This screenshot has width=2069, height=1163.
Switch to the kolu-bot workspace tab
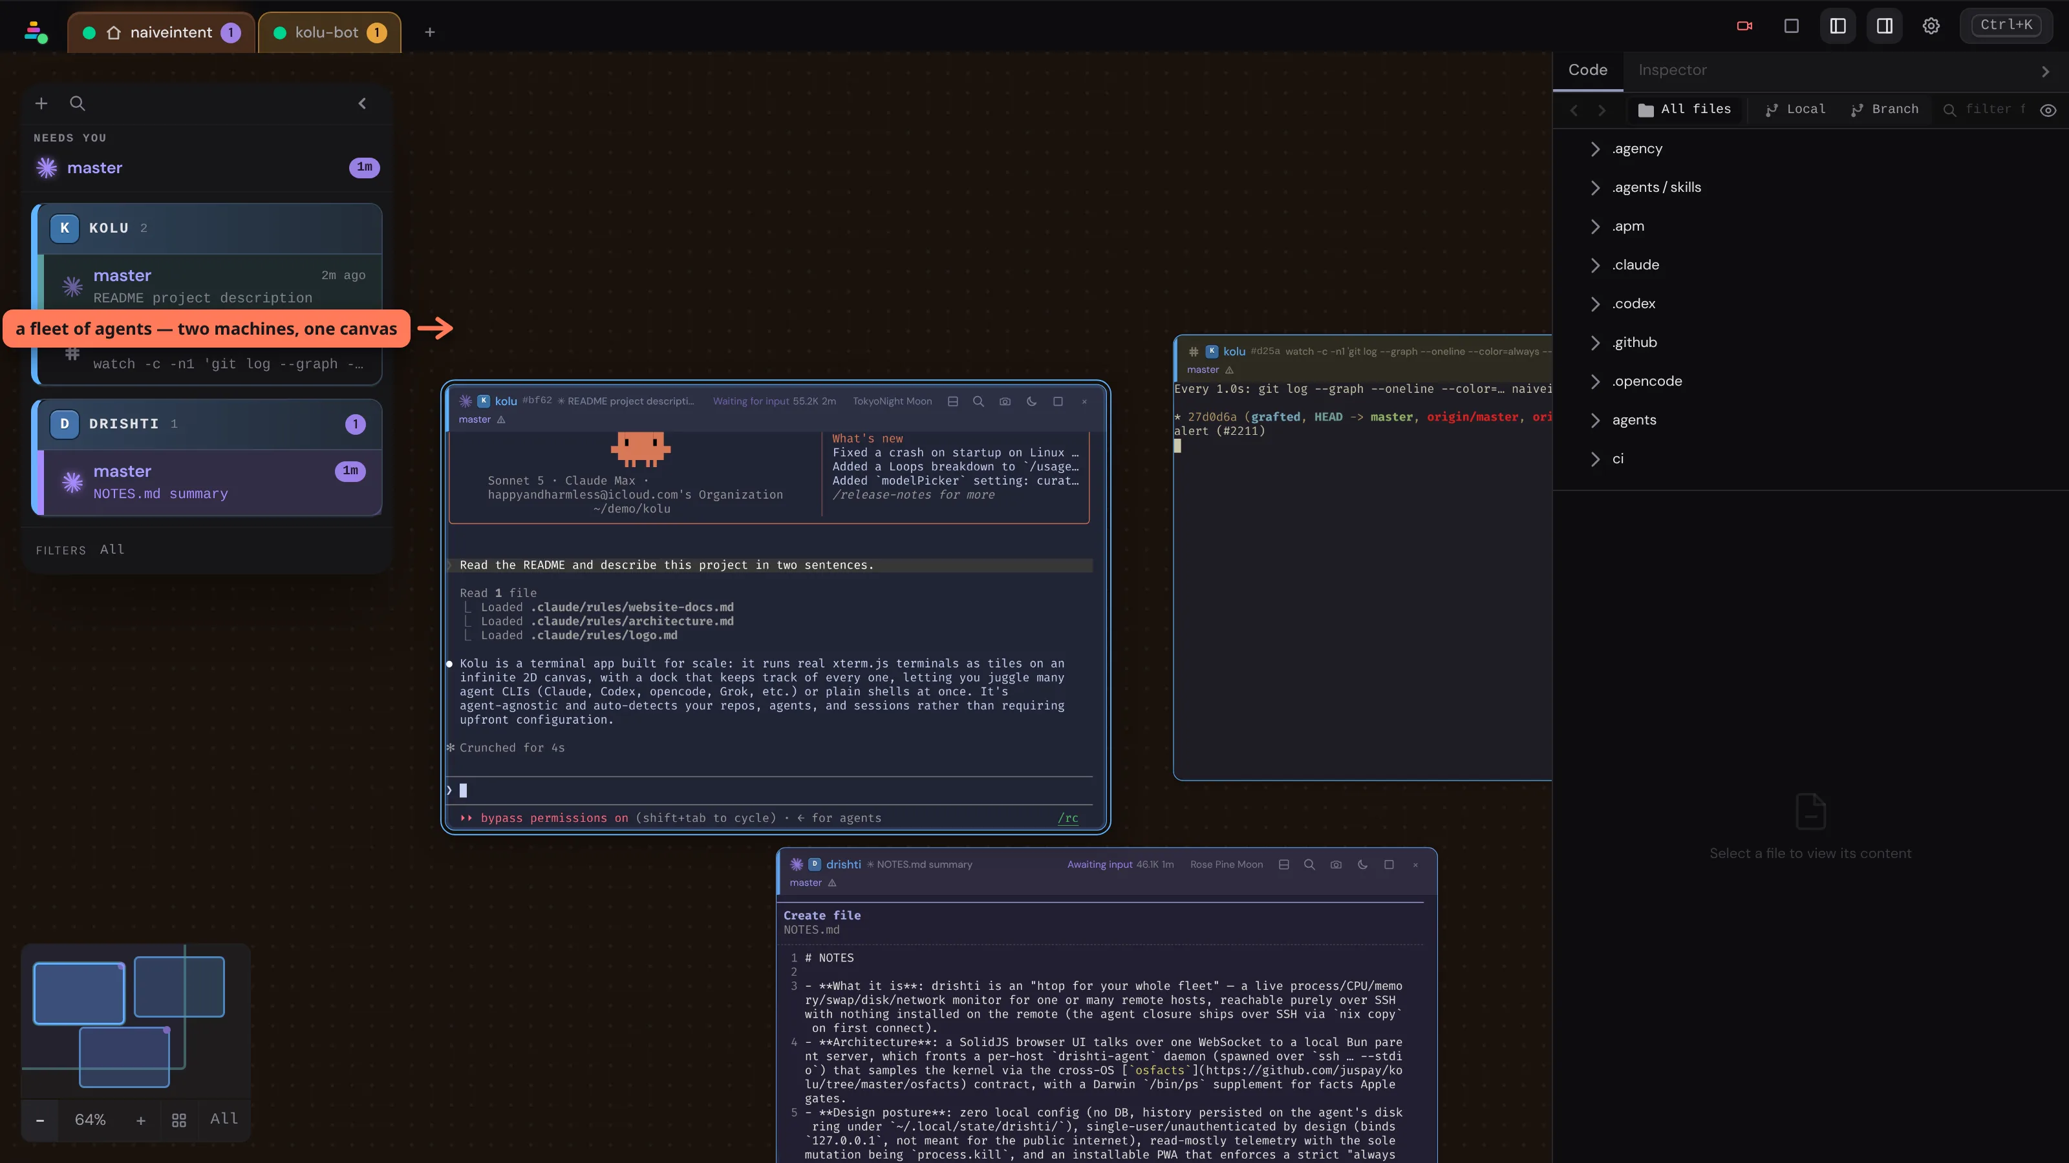[x=329, y=33]
